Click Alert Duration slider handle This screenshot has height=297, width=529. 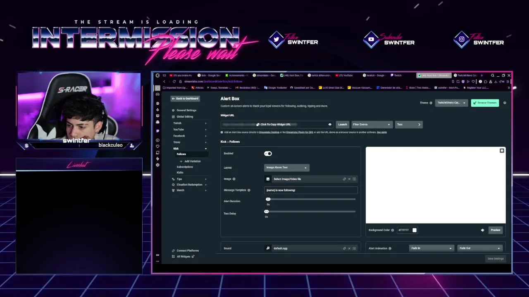coord(268,199)
